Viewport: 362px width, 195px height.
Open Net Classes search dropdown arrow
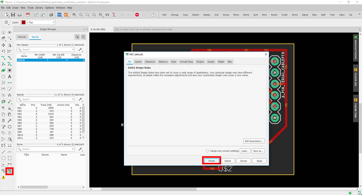click(73, 50)
